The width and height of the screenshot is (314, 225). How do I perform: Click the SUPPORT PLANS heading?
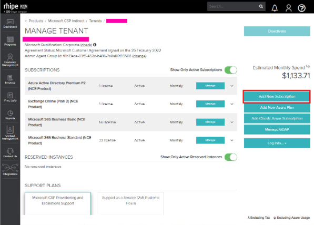43,186
